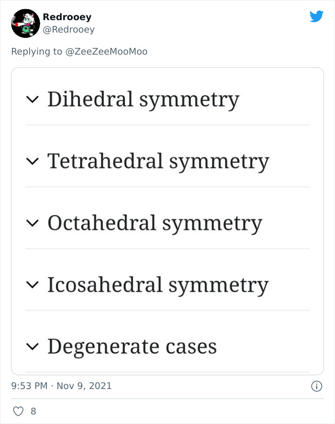Click the heart icon to like the tweet
Viewport: 335px width, 424px height.
point(18,411)
